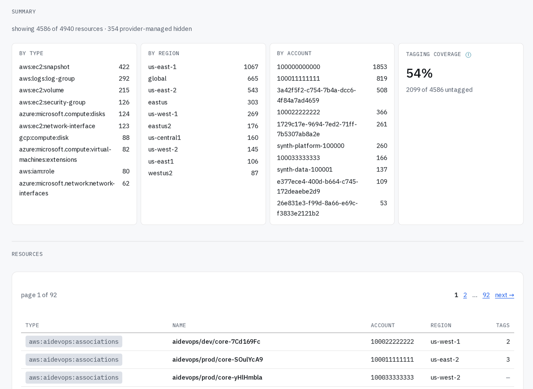
Task: Click the ACCOUNT column header
Action: [x=383, y=325]
